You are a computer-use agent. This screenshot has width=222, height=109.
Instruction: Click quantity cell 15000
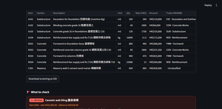(129, 37)
